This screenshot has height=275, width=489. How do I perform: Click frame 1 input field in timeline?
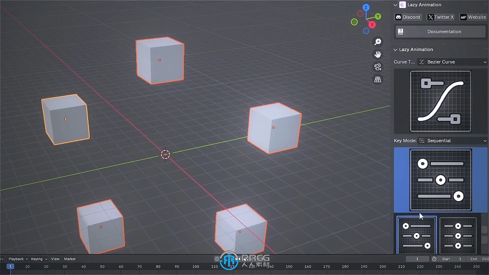[x=417, y=258]
